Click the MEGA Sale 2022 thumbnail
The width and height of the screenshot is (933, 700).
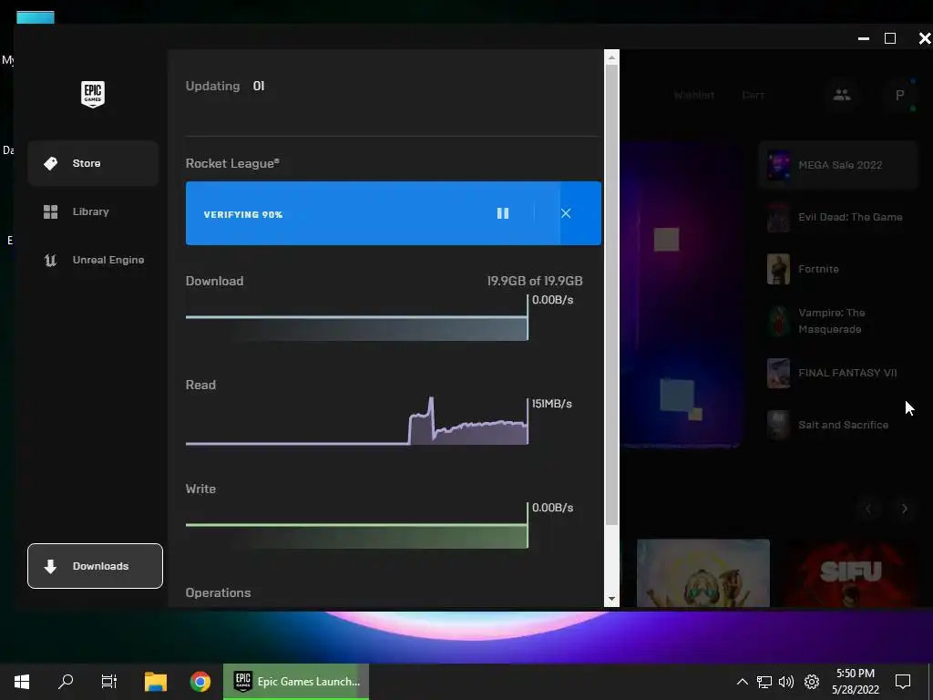[x=778, y=165]
